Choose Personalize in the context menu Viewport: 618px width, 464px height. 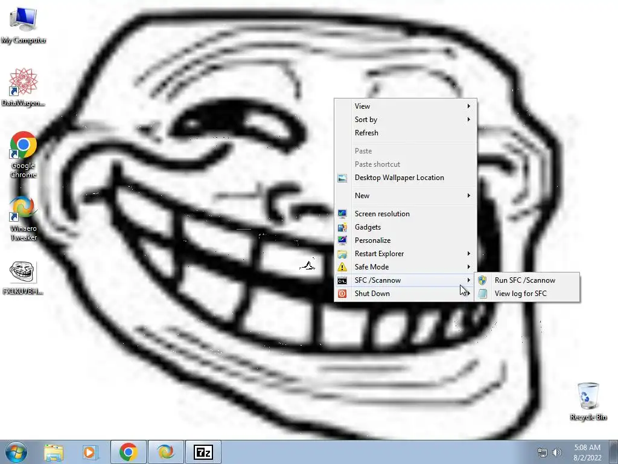coord(406,240)
